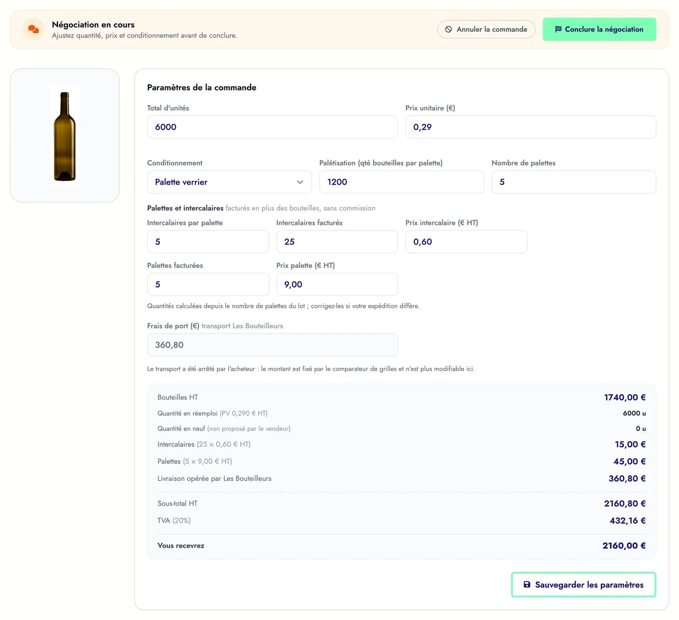Save settings via Sauvegarder les paramètres
Viewport: 679px width, 620px height.
[583, 584]
